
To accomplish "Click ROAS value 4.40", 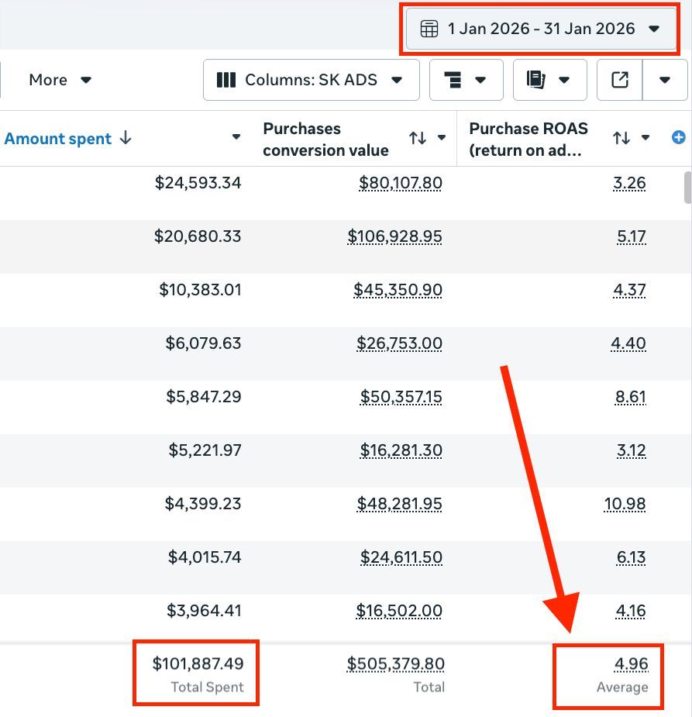I will tap(628, 343).
